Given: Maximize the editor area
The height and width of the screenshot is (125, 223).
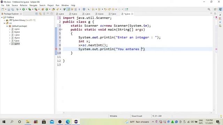Looking at the screenshot, I should pyautogui.click(x=215, y=14).
